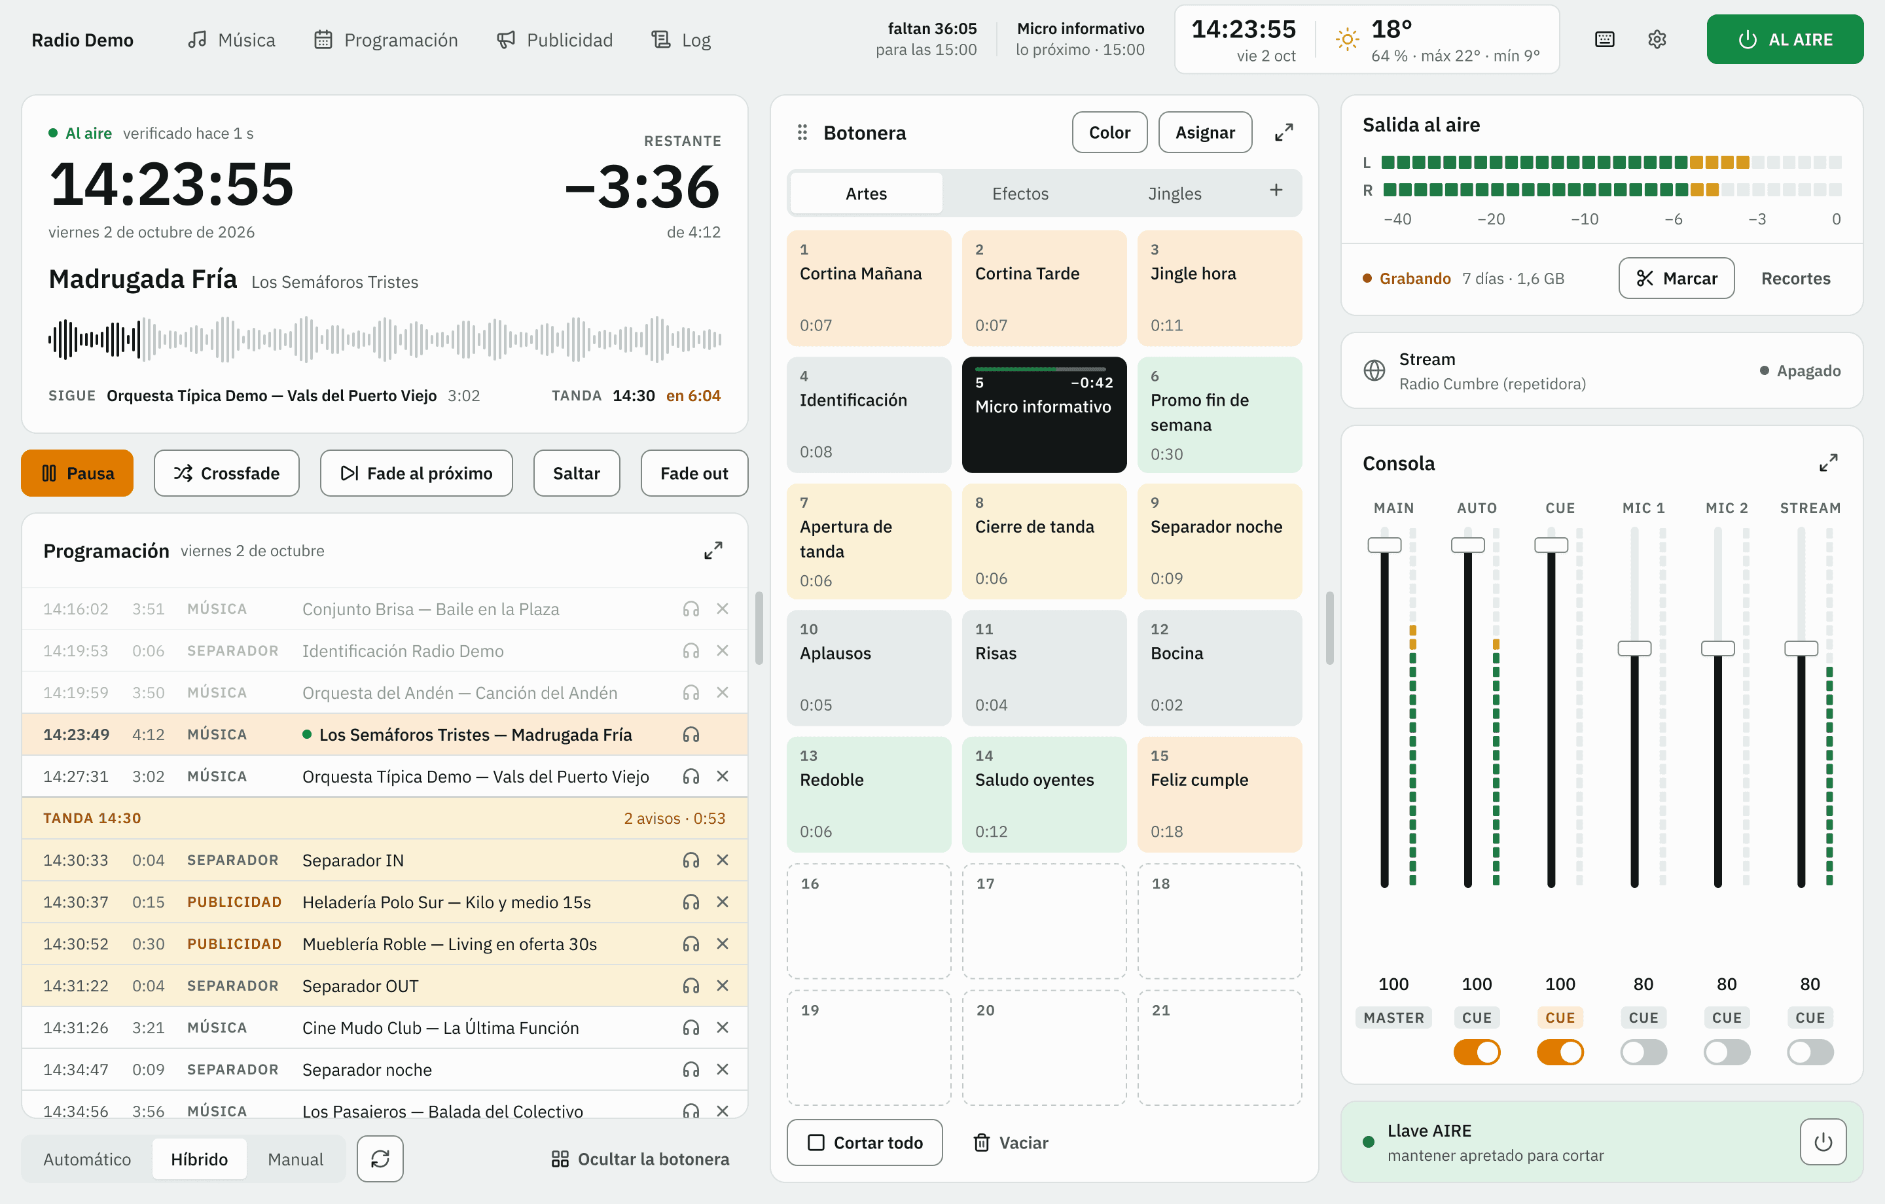Open the Música menu
Screen dimensions: 1885x1204
[231, 40]
